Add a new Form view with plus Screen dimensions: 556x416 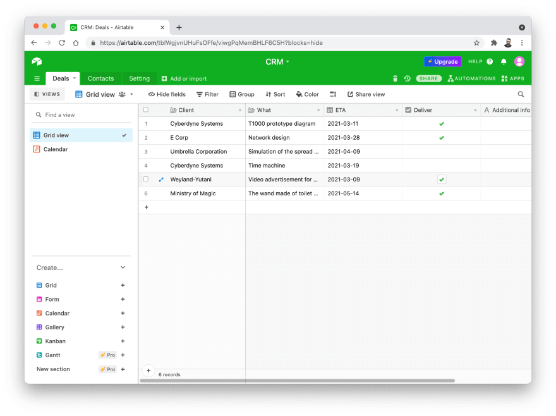pyautogui.click(x=123, y=299)
